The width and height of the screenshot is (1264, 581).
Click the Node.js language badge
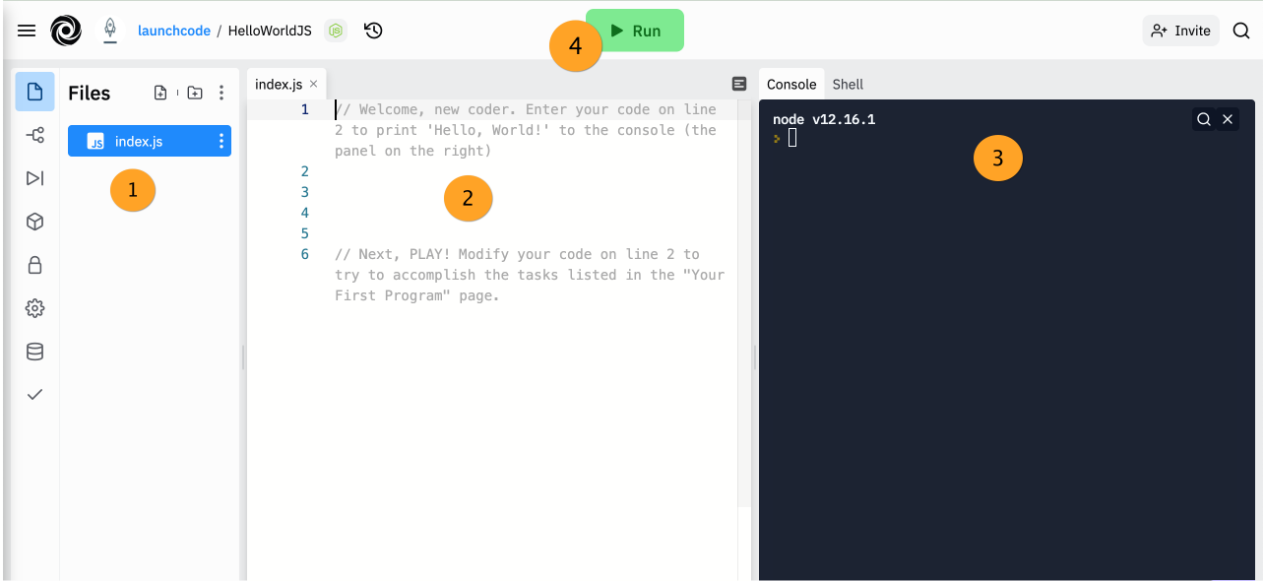[337, 31]
